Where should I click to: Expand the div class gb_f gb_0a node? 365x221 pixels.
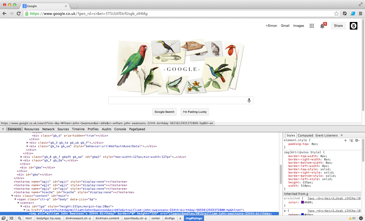coord(21,160)
